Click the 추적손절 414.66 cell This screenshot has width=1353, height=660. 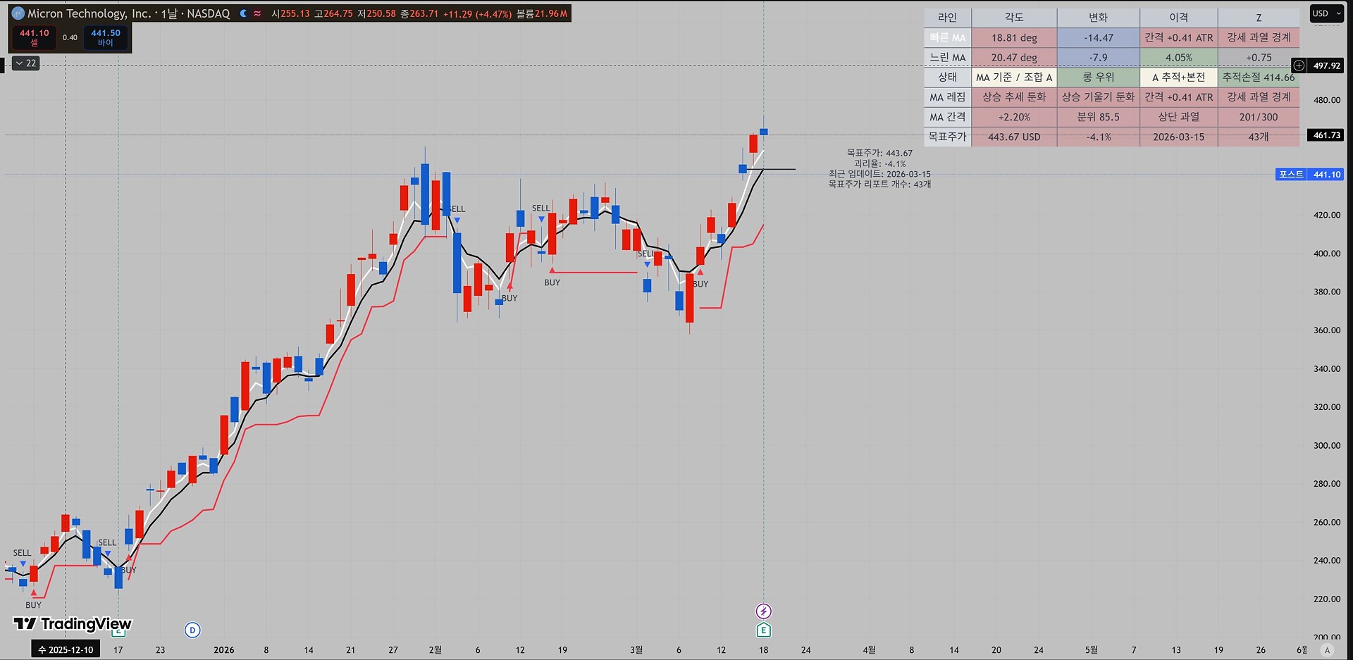[1259, 77]
